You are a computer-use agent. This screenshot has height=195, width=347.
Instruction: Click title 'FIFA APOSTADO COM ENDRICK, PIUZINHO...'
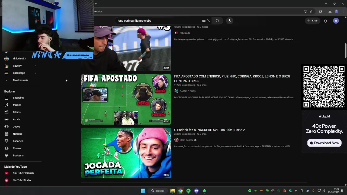[232, 79]
